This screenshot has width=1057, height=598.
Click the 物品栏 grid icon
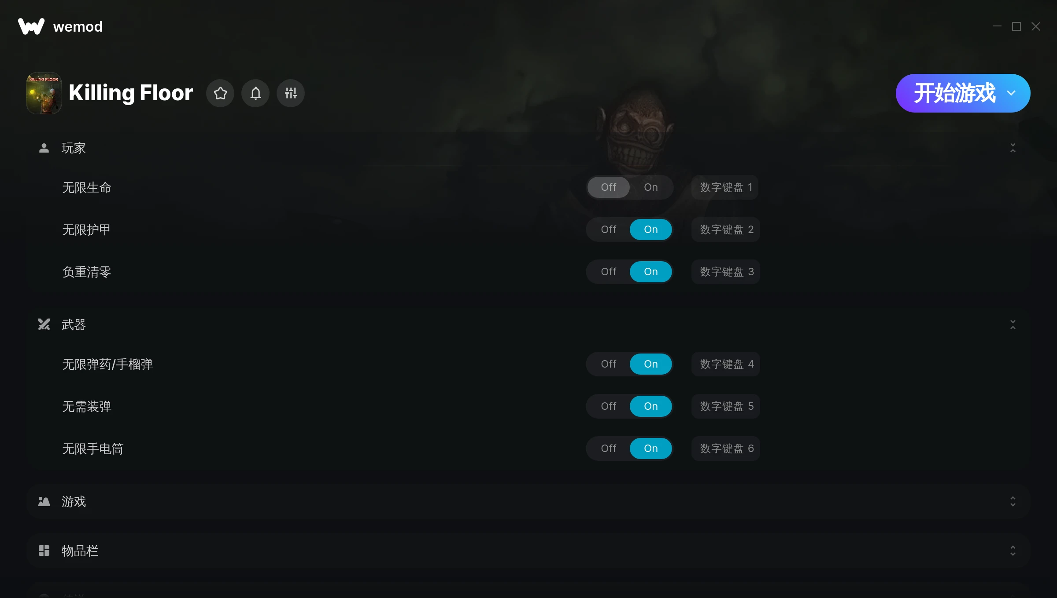pyautogui.click(x=44, y=551)
